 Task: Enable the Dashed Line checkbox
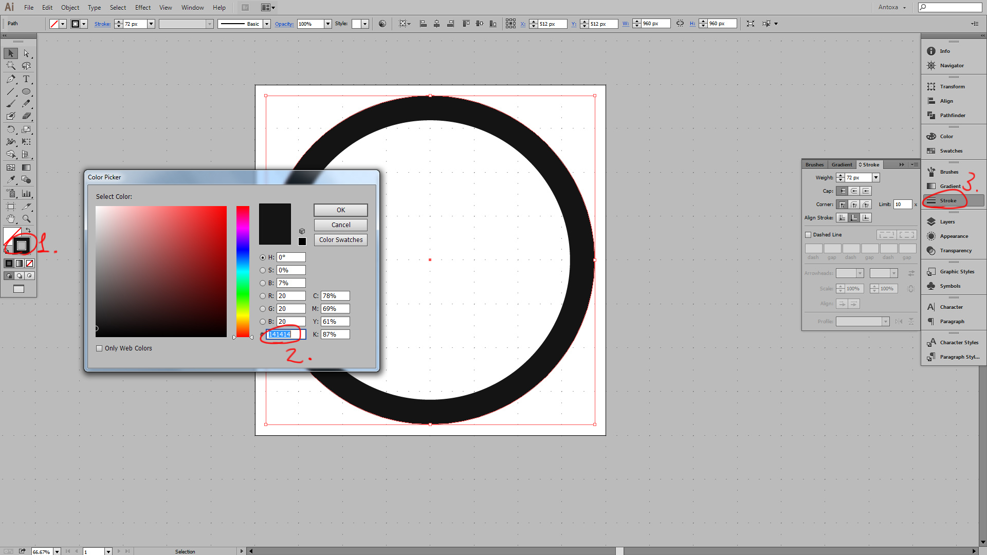tap(808, 235)
